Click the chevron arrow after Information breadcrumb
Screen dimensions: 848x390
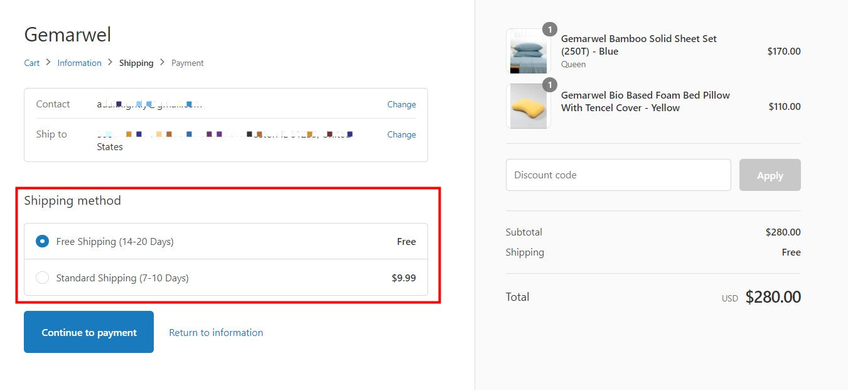point(110,62)
